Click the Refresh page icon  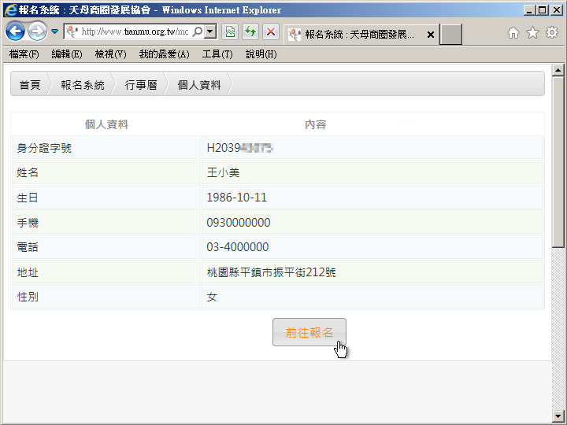pos(250,32)
